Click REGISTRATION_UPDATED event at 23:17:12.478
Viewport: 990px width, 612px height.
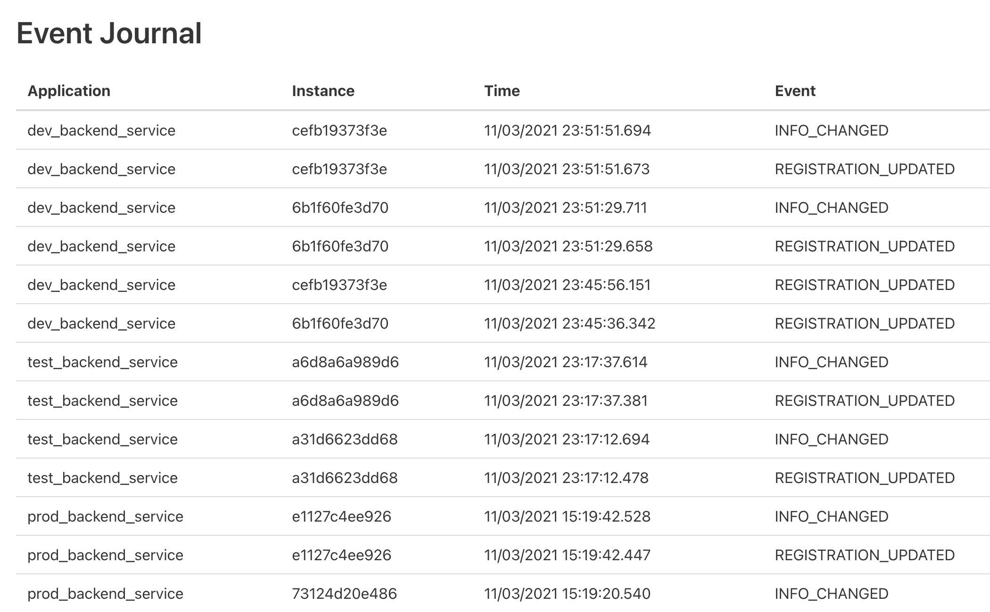[864, 478]
